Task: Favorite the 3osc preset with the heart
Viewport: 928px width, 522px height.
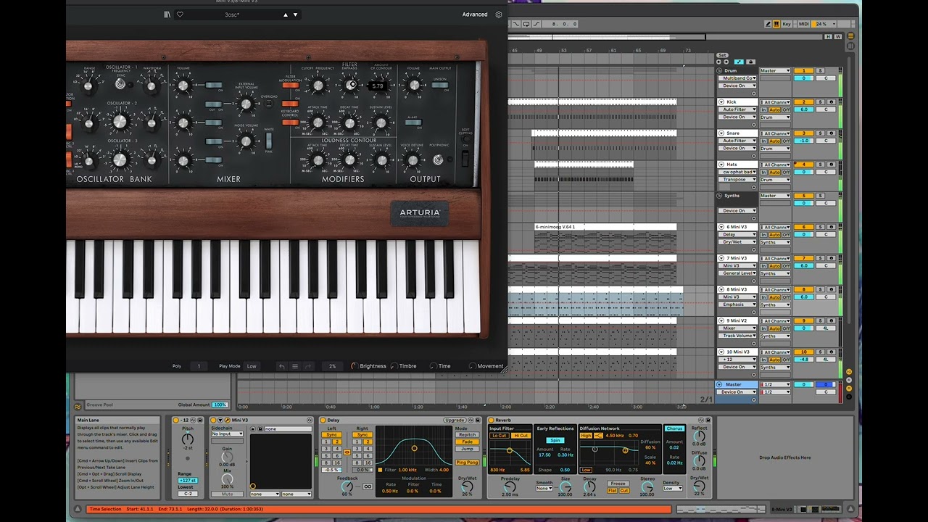Action: (180, 14)
